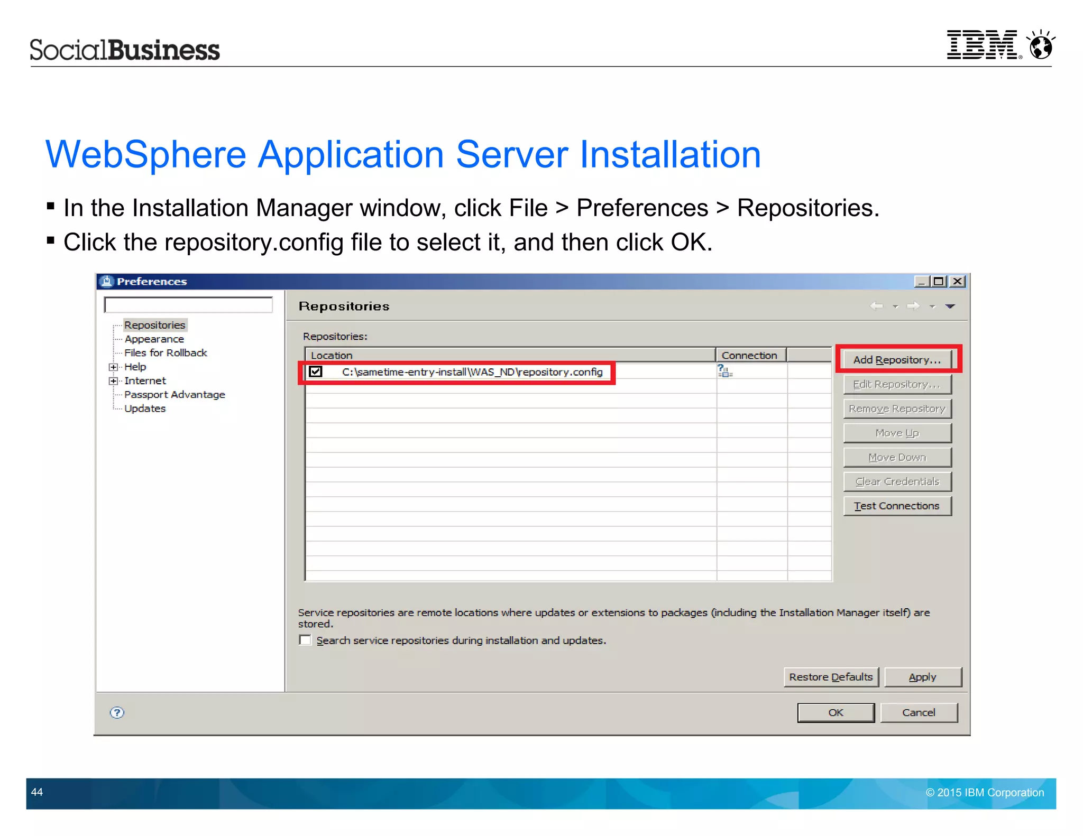Screen dimensions: 1083x836
Task: Click the Connection column header
Action: tap(751, 355)
